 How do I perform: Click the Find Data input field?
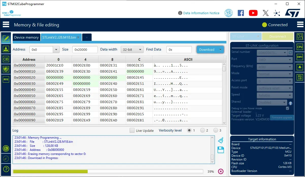pos(179,50)
